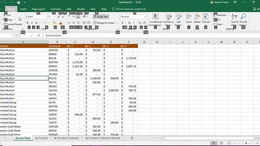The width and height of the screenshot is (260, 146).
Task: Open the Review ribbon tab
Action: pyautogui.click(x=81, y=9)
